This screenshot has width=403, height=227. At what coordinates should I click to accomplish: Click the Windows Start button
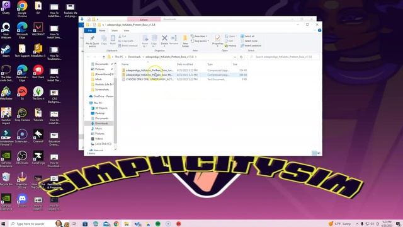pos(3,224)
